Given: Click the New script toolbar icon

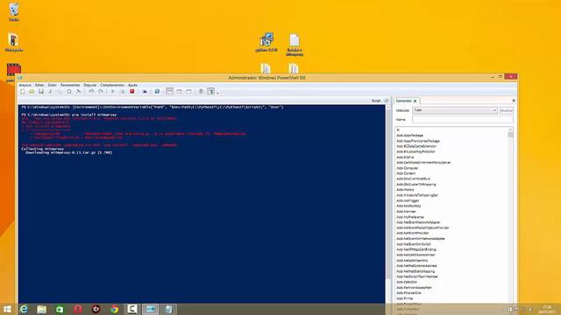Looking at the screenshot, I should [x=23, y=92].
